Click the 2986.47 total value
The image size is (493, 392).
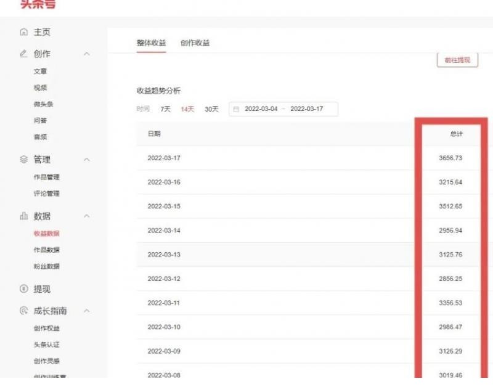pyautogui.click(x=450, y=327)
